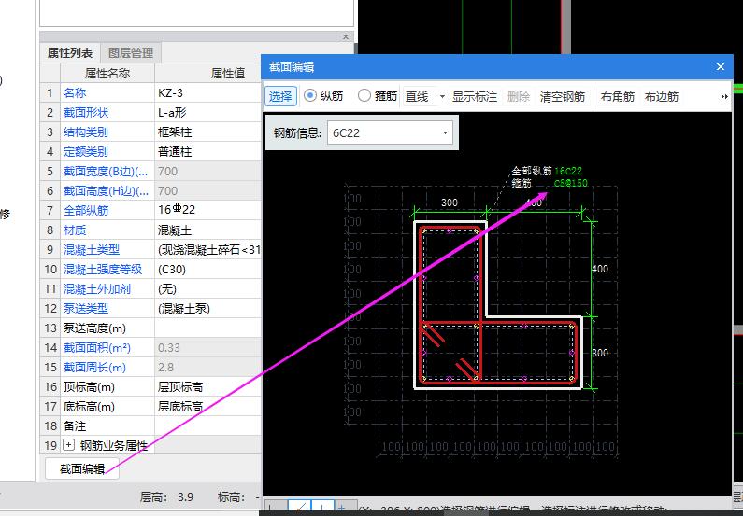The width and height of the screenshot is (743, 516).
Task: Click the 0.33 section area value
Action: [x=208, y=348]
